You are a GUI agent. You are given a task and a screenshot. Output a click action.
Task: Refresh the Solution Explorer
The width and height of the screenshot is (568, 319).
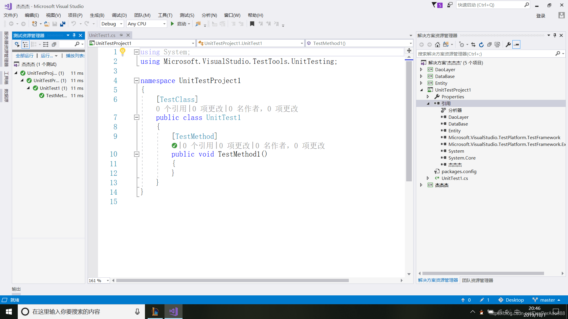[481, 45]
